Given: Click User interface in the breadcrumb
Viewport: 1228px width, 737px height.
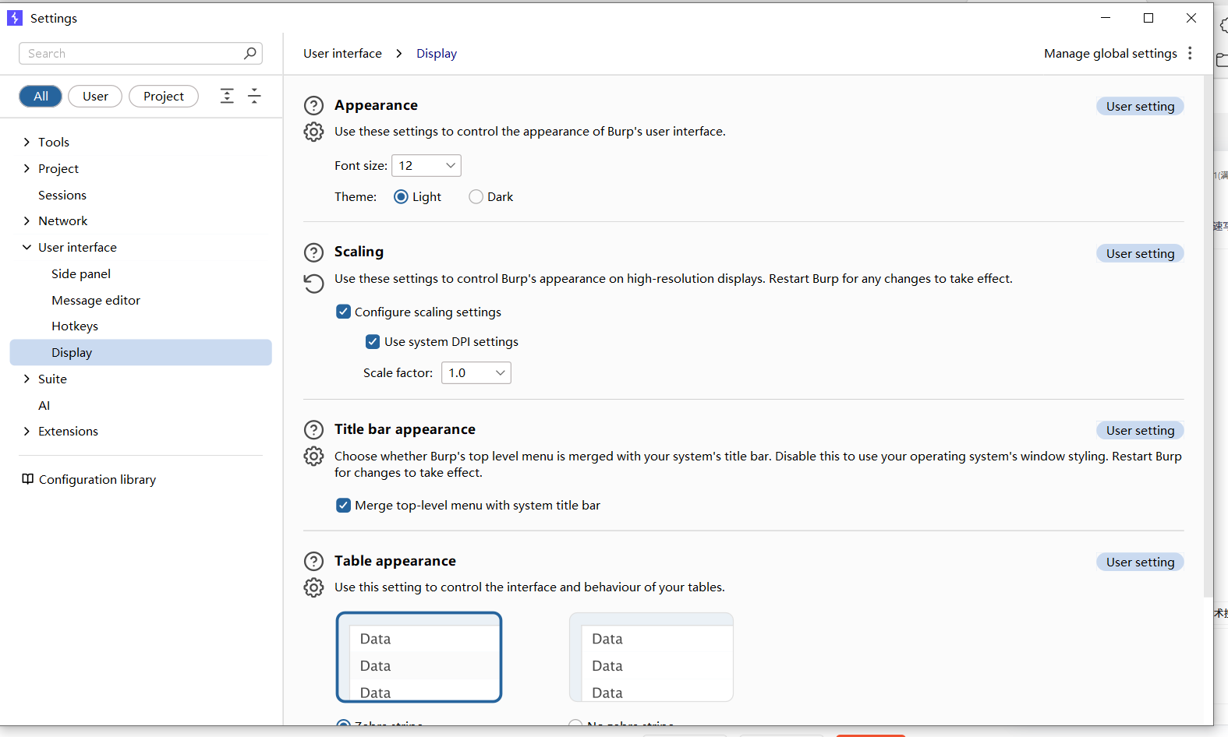Looking at the screenshot, I should click(342, 53).
